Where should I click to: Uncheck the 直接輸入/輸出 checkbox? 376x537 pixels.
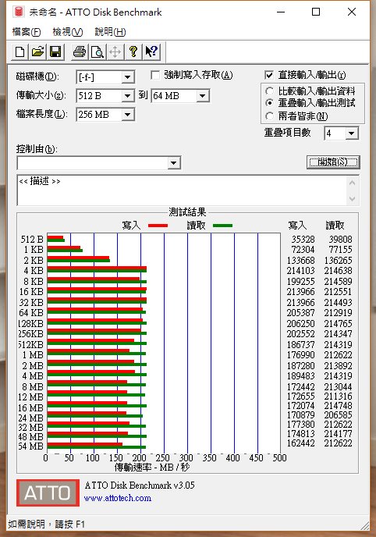pos(269,75)
